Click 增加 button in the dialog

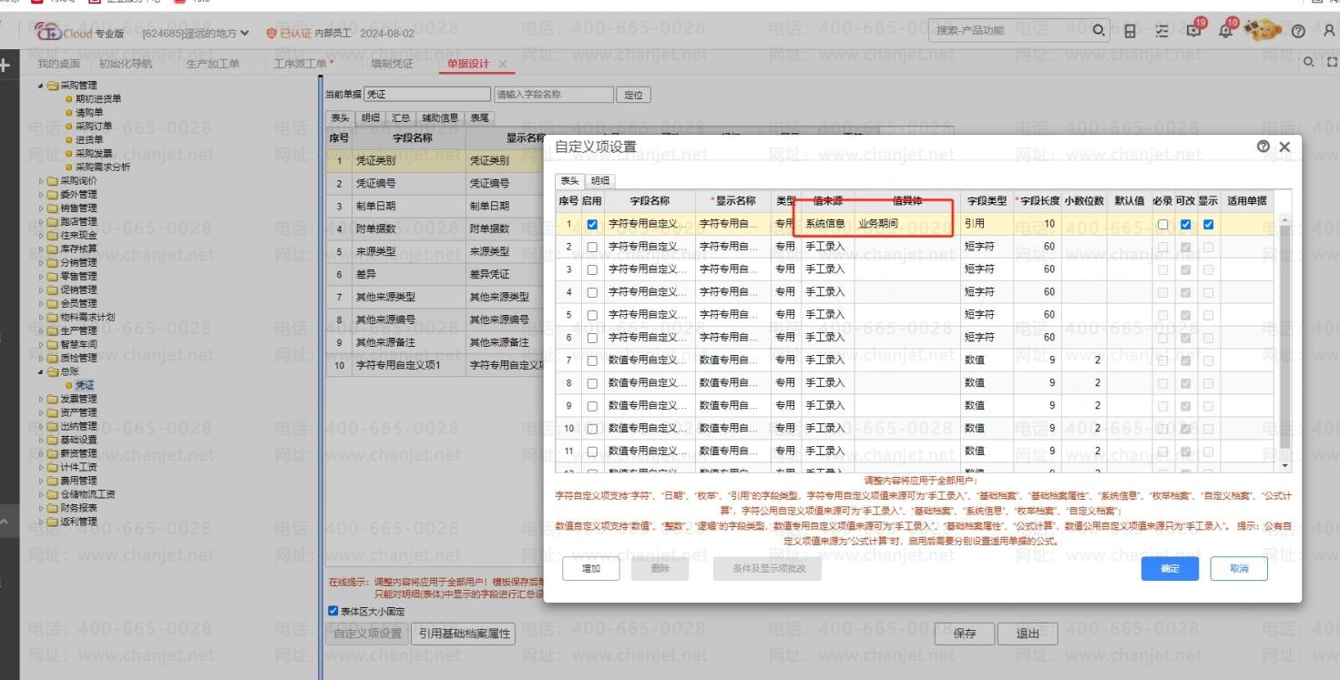pos(591,569)
